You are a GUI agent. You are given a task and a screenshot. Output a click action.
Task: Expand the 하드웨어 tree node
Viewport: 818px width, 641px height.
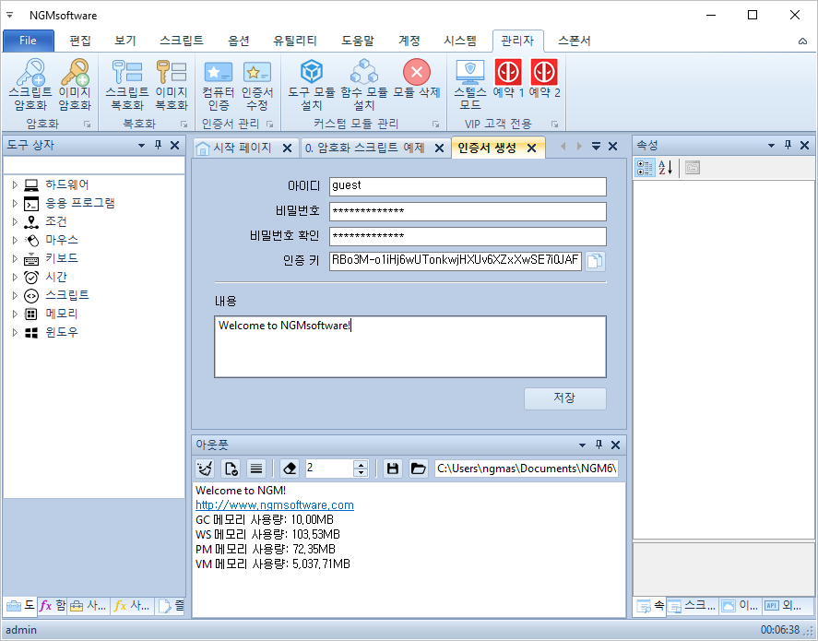pyautogui.click(x=15, y=184)
